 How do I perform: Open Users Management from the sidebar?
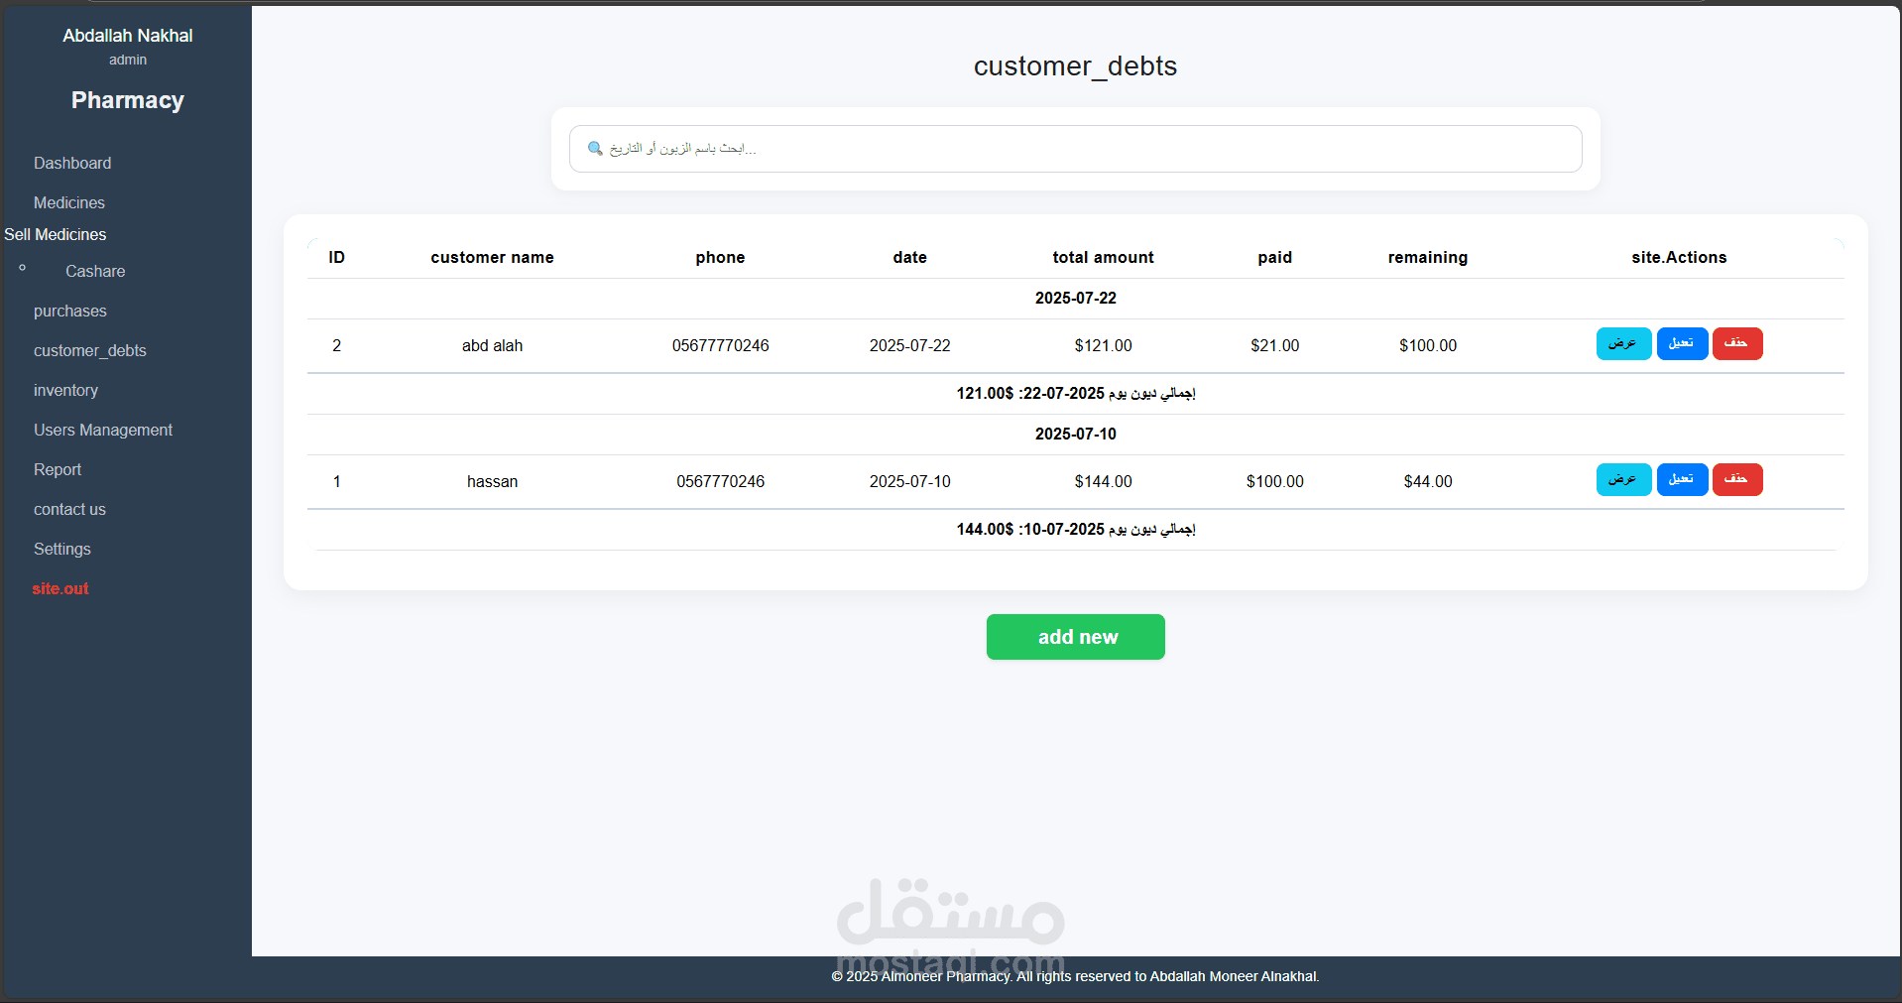(x=103, y=430)
